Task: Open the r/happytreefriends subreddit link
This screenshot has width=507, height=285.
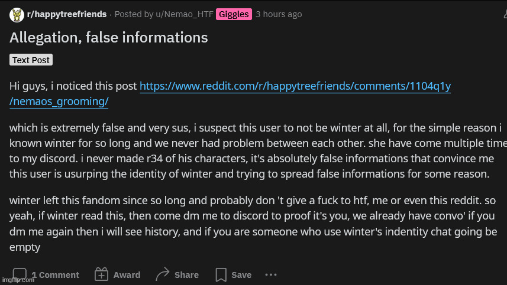Action: click(x=67, y=14)
